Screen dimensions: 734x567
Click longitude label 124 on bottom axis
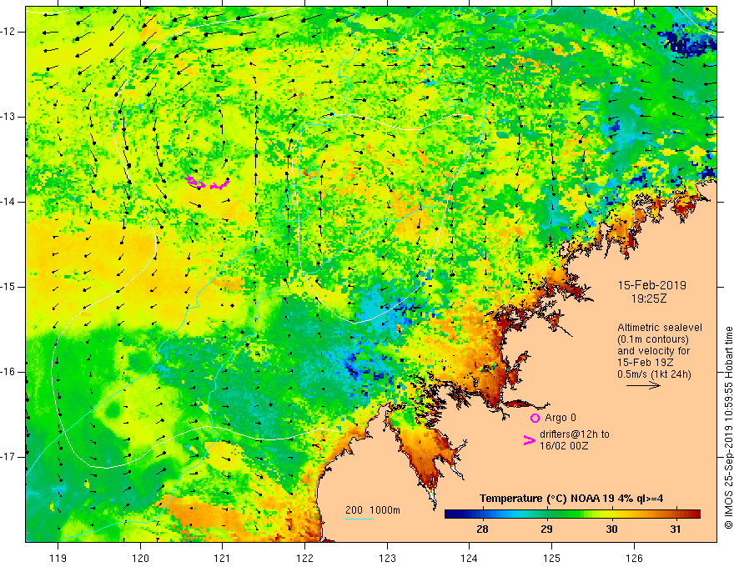469,558
